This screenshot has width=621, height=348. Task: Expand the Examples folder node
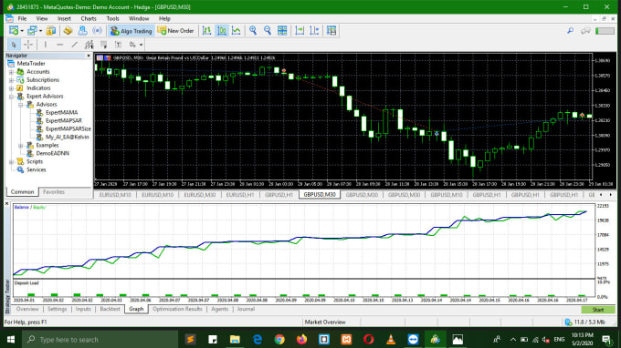[x=21, y=146]
